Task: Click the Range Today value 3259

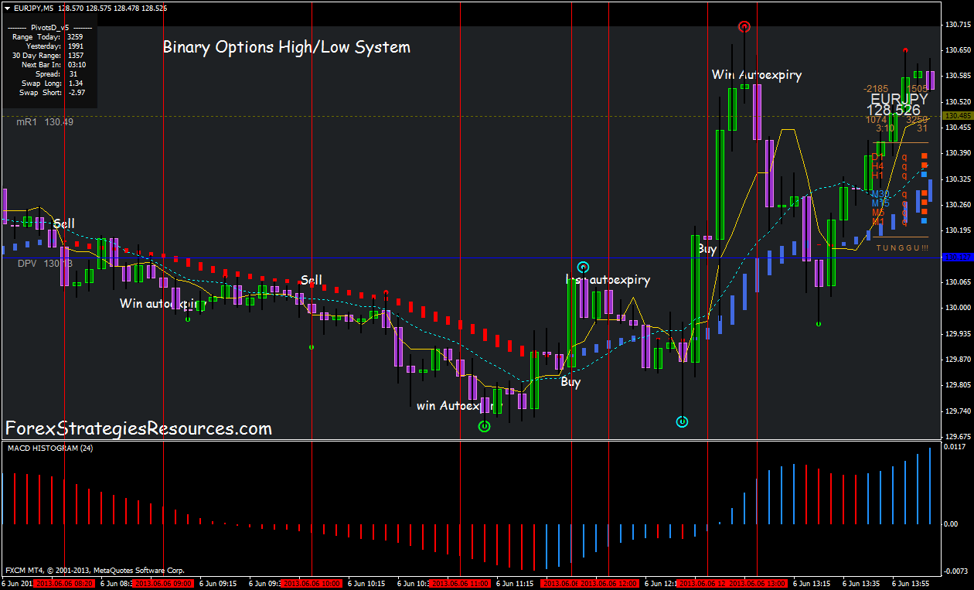Action: pos(76,36)
